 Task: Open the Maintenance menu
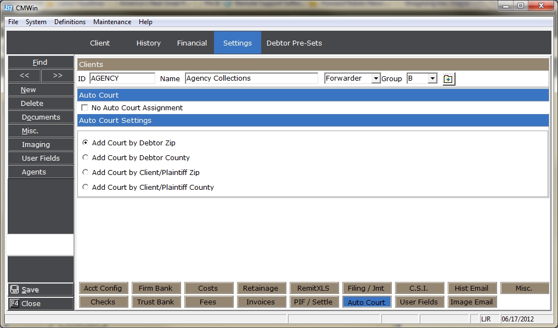(x=112, y=22)
